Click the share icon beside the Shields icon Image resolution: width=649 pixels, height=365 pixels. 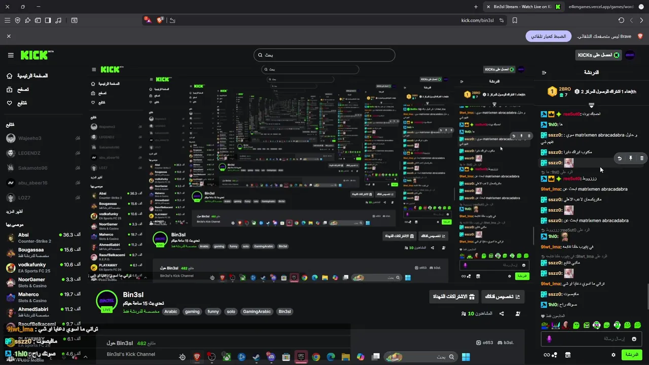pos(172,20)
